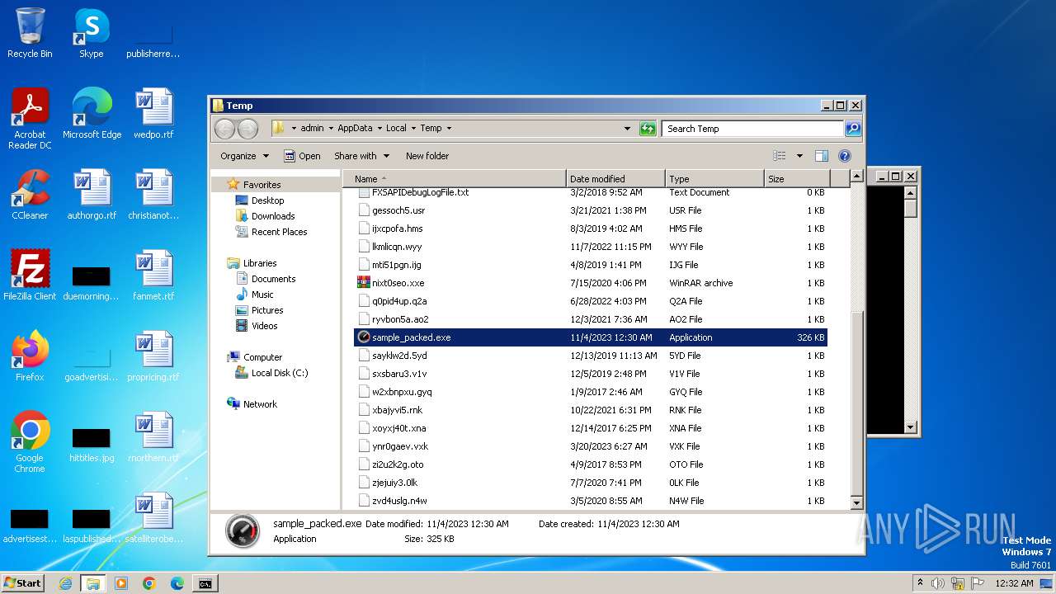The image size is (1056, 594).
Task: Refresh the Temp folder view
Action: coord(648,129)
